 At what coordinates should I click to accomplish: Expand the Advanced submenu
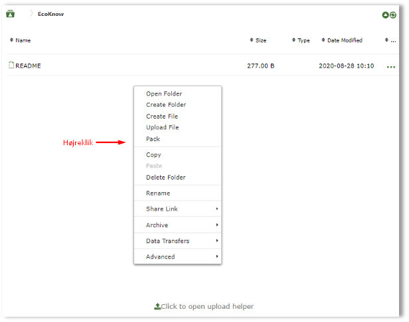pos(178,256)
